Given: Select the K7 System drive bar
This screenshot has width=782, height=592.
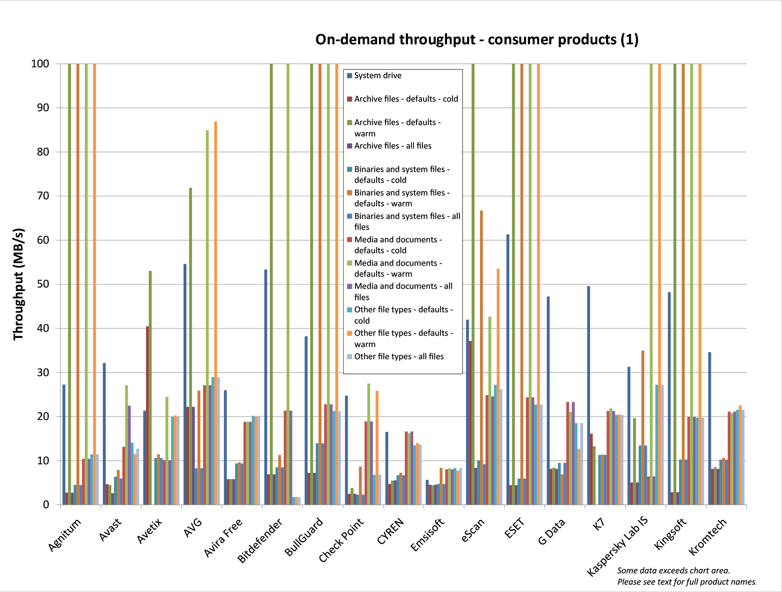Looking at the screenshot, I should [589, 395].
